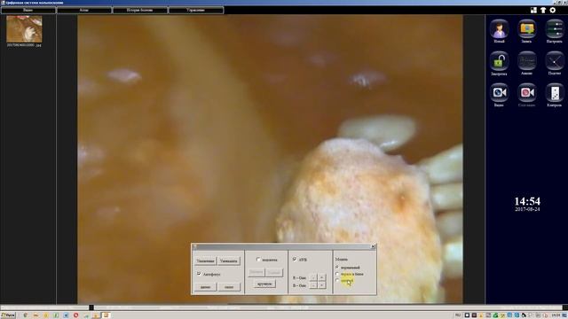Open the records icon with yellow folder pictures
Viewport: 568px width, 319px height.
(x=526, y=29)
